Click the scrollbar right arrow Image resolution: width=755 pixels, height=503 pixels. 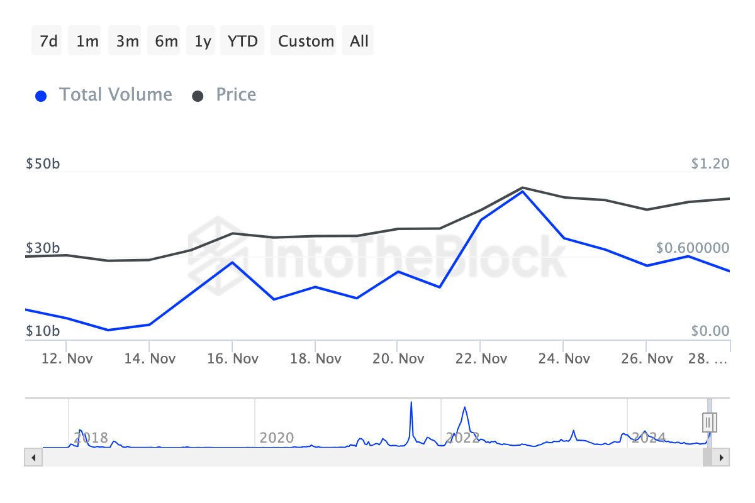[721, 457]
